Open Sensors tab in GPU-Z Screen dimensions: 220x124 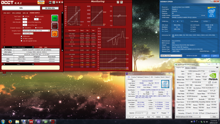click(x=188, y=68)
